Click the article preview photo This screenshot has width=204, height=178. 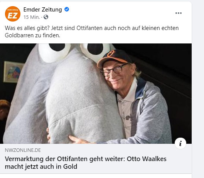tap(96, 93)
